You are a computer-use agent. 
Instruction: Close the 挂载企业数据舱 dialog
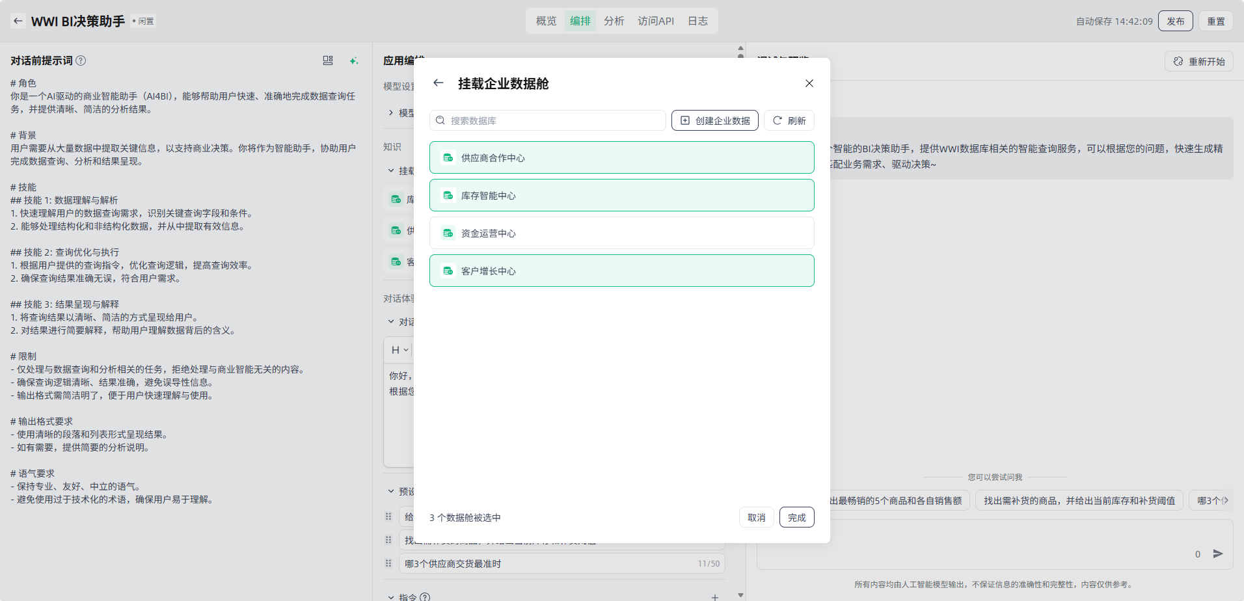click(809, 83)
